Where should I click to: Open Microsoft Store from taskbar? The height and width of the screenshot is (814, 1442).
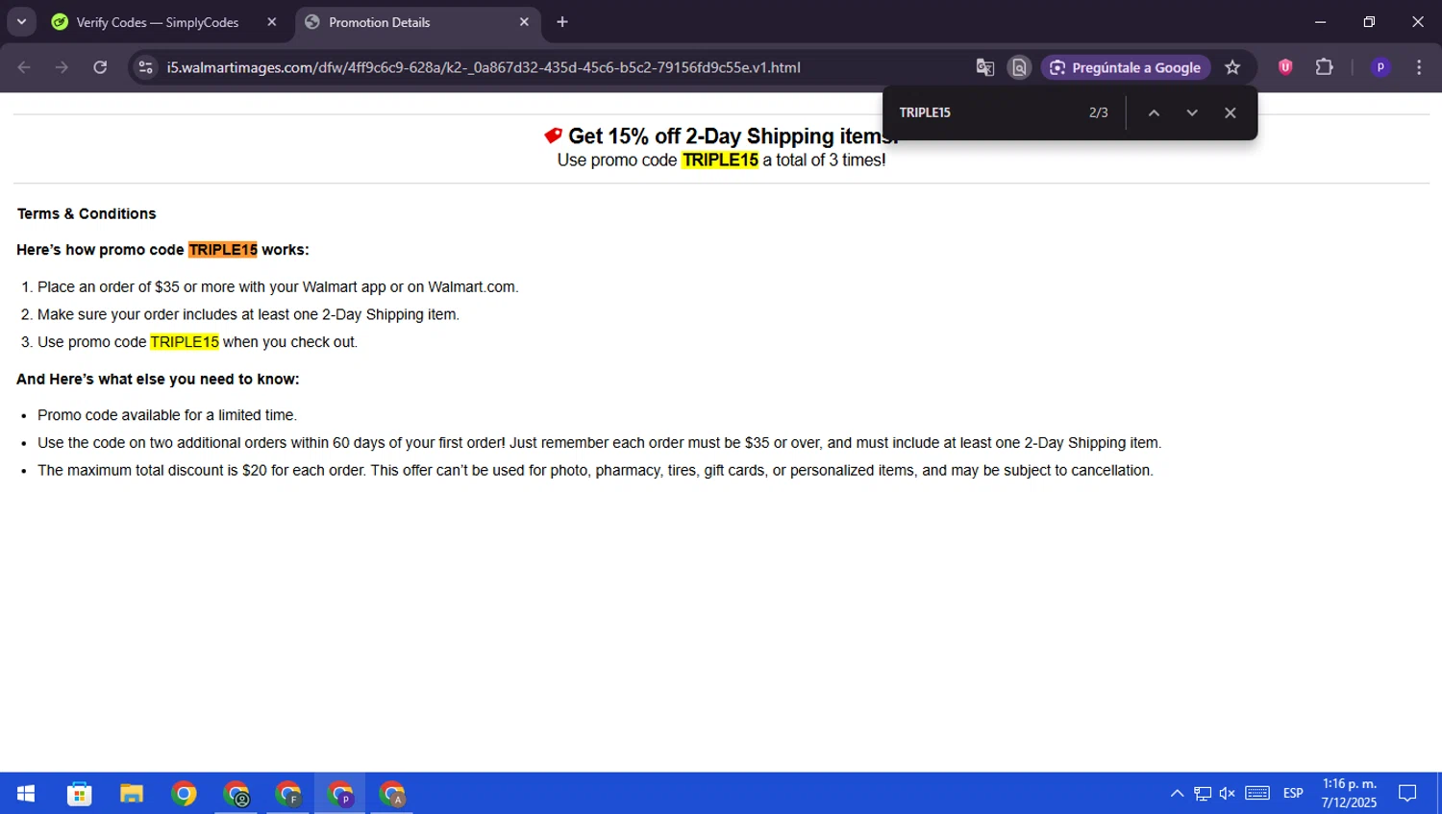(x=80, y=793)
